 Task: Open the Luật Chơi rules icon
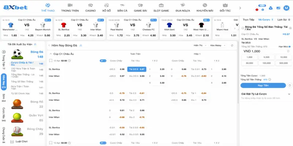11,141
